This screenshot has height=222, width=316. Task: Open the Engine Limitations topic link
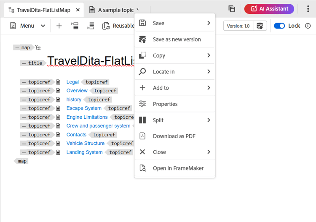click(x=87, y=117)
